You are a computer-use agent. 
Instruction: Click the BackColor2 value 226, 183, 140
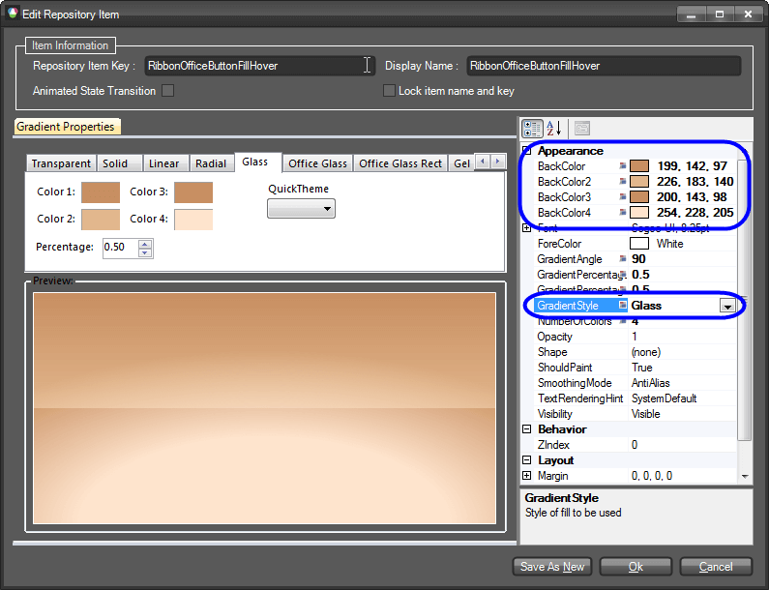click(x=695, y=182)
